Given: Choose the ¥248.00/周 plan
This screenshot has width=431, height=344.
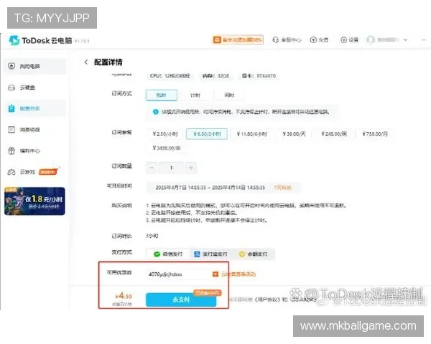Looking at the screenshot, I should click(x=334, y=134).
